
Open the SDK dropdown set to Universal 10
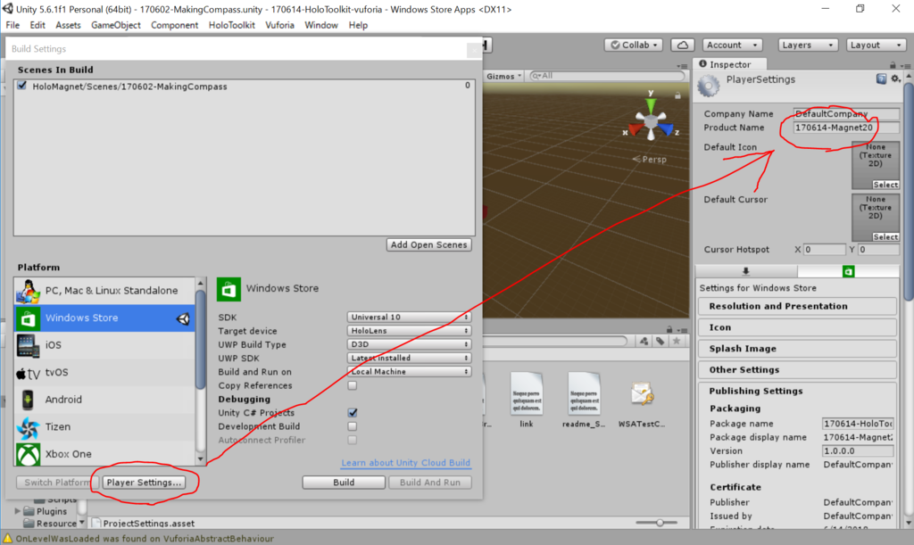pos(409,318)
